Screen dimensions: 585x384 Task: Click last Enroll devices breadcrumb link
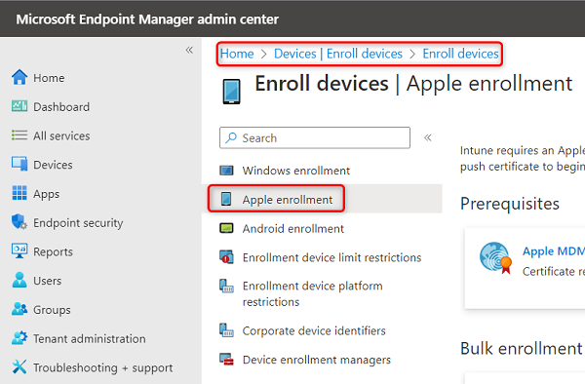[460, 54]
